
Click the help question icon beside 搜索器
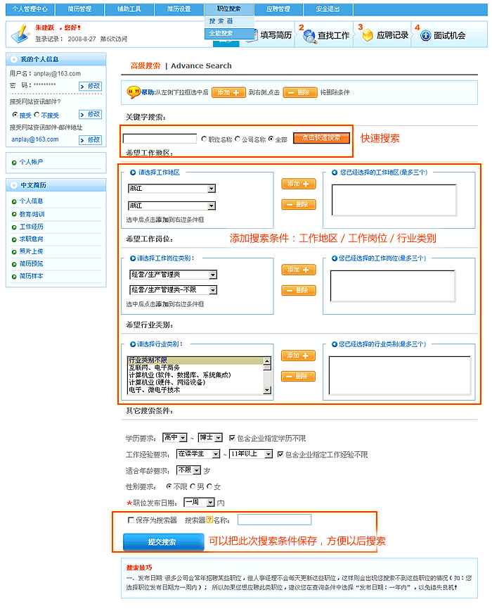[x=209, y=520]
